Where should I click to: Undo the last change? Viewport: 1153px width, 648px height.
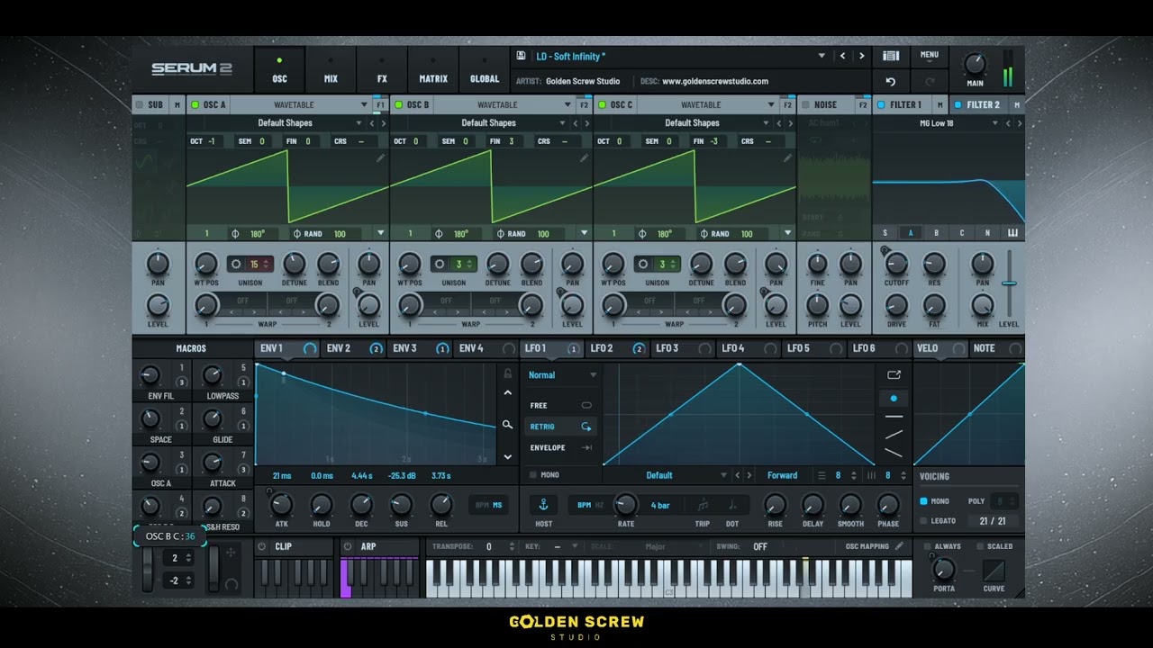[x=891, y=81]
